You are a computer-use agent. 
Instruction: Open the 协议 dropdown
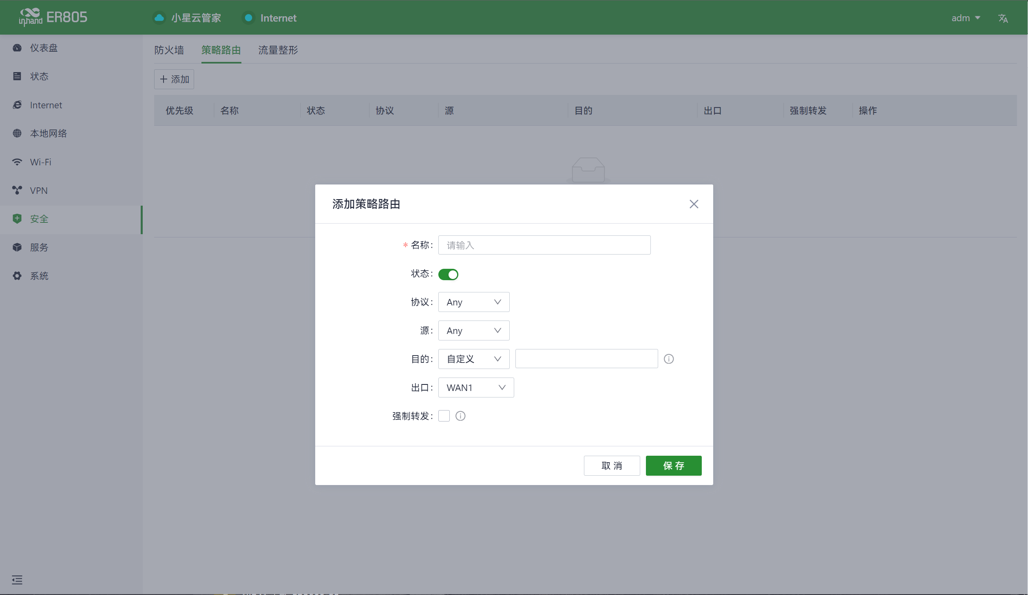[x=473, y=302]
